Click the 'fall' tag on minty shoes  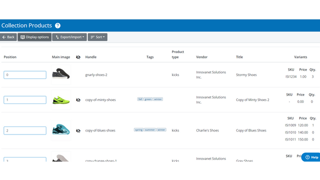point(140,99)
